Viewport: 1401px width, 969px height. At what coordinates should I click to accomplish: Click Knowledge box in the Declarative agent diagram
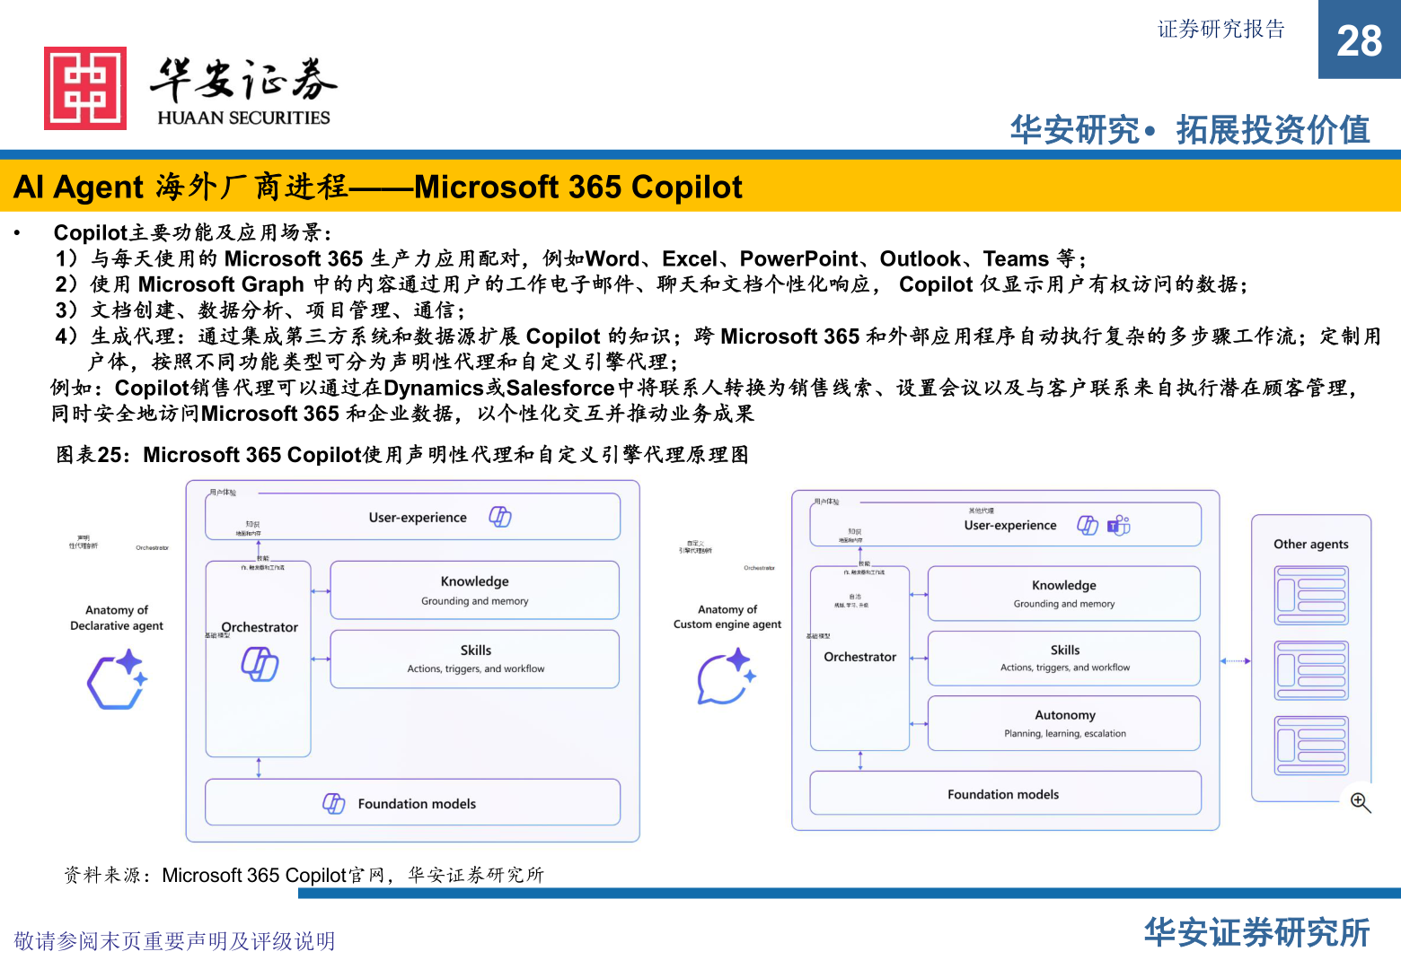pos(475,590)
